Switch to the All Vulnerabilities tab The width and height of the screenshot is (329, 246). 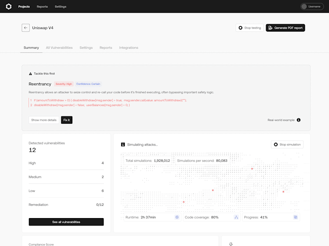click(x=59, y=48)
